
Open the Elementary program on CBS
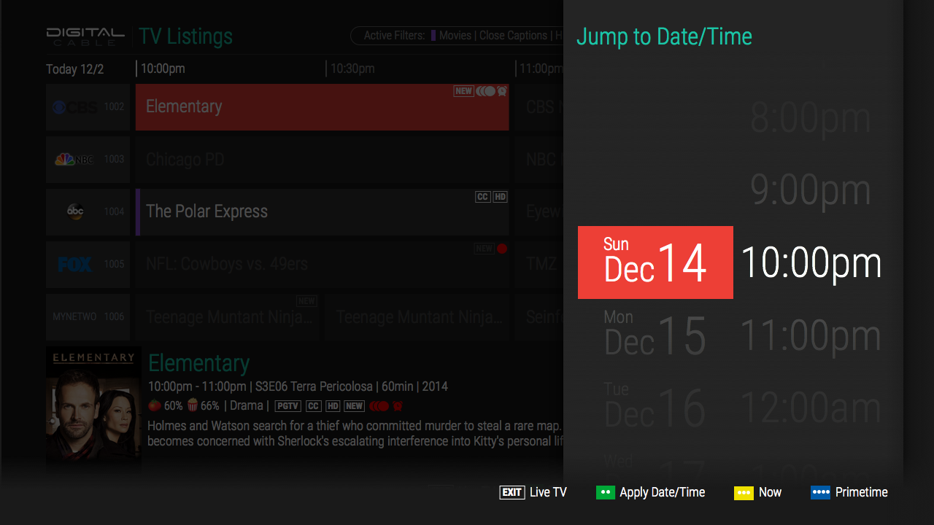[x=322, y=107]
